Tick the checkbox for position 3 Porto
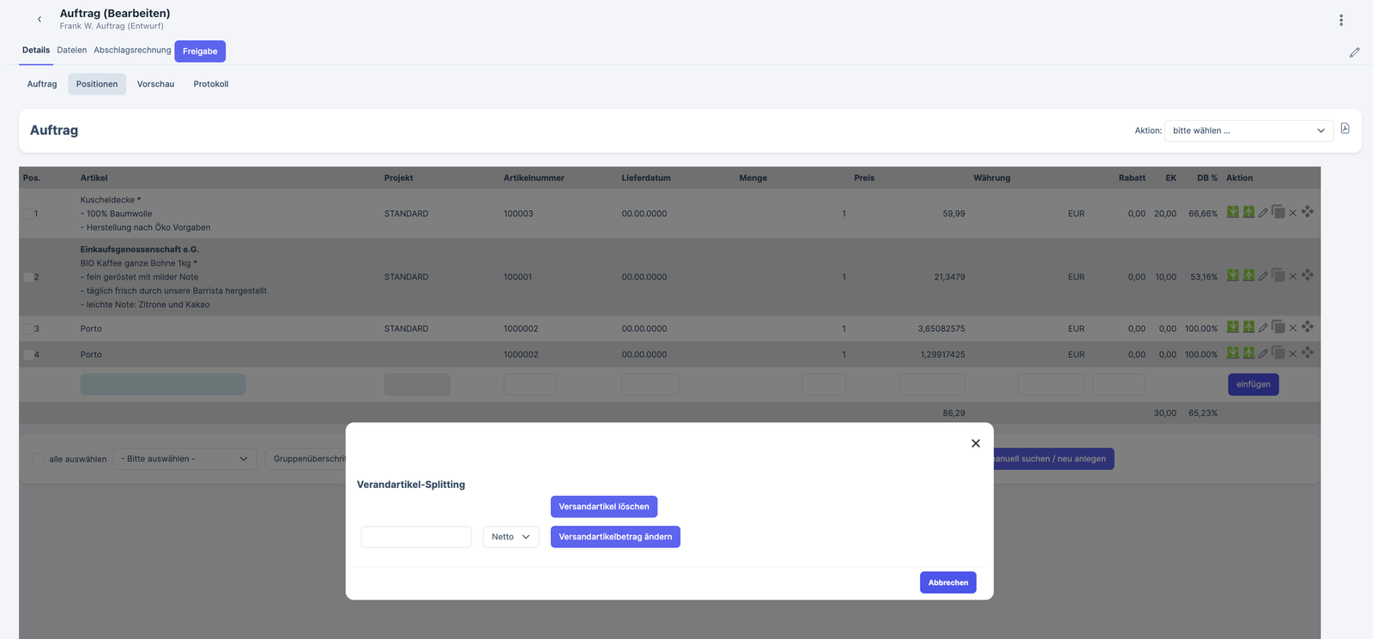 click(x=28, y=329)
